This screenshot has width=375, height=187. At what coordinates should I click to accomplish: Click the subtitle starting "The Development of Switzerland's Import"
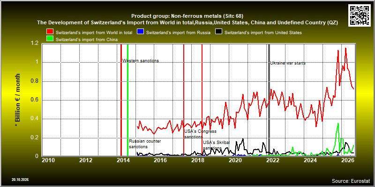[187, 22]
